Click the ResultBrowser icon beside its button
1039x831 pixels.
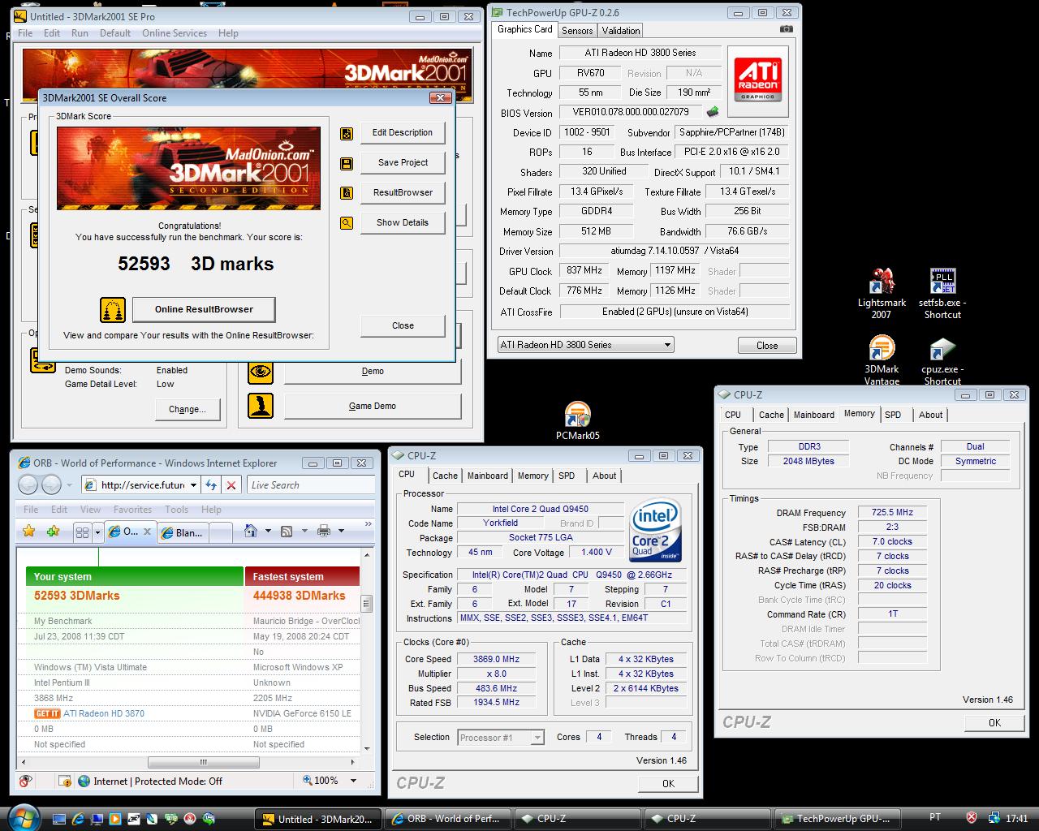point(347,193)
